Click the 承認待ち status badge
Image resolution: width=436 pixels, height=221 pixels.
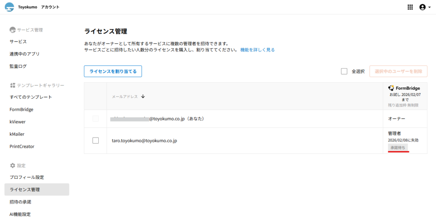[398, 147]
